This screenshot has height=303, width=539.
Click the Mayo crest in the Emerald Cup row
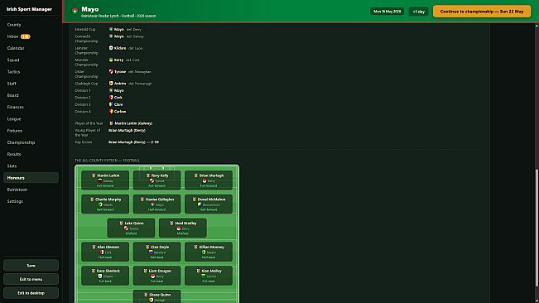coord(111,29)
